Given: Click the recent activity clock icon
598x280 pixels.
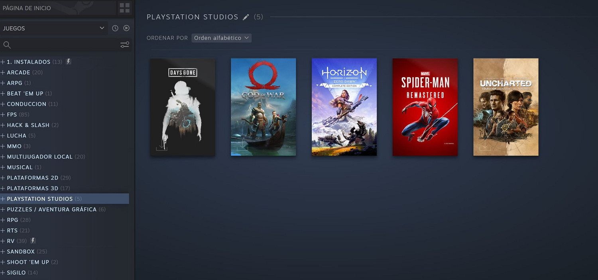Looking at the screenshot, I should tap(115, 28).
